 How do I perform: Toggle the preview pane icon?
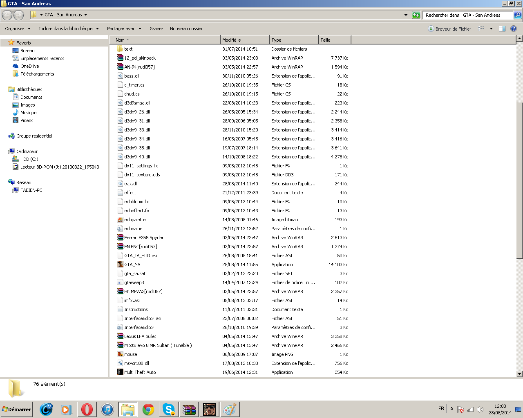502,29
